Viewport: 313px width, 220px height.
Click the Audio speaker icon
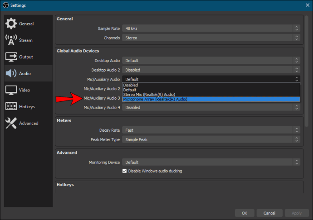point(11,73)
